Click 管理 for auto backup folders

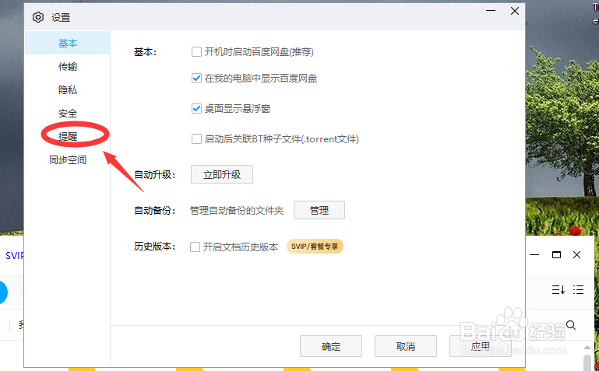click(x=319, y=210)
